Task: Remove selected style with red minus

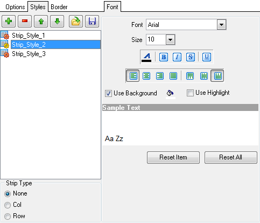Action: pos(25,22)
